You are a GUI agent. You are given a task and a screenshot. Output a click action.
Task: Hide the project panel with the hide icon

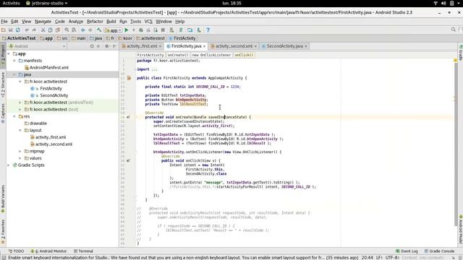pos(114,46)
